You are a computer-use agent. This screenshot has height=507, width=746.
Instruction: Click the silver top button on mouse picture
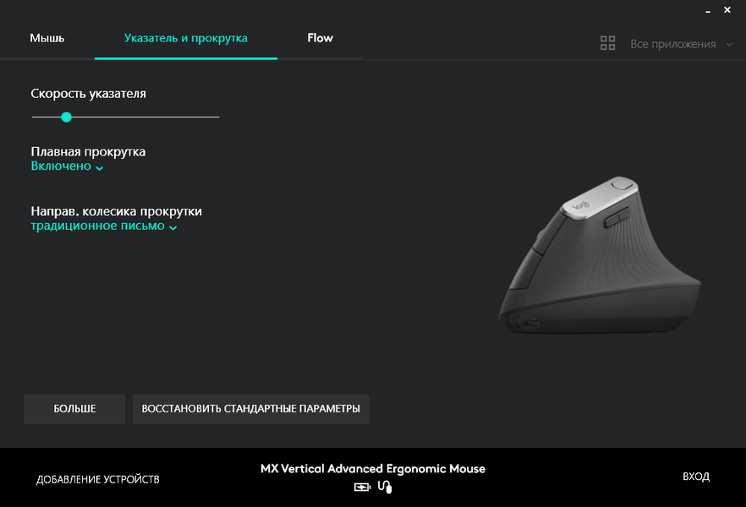(622, 183)
